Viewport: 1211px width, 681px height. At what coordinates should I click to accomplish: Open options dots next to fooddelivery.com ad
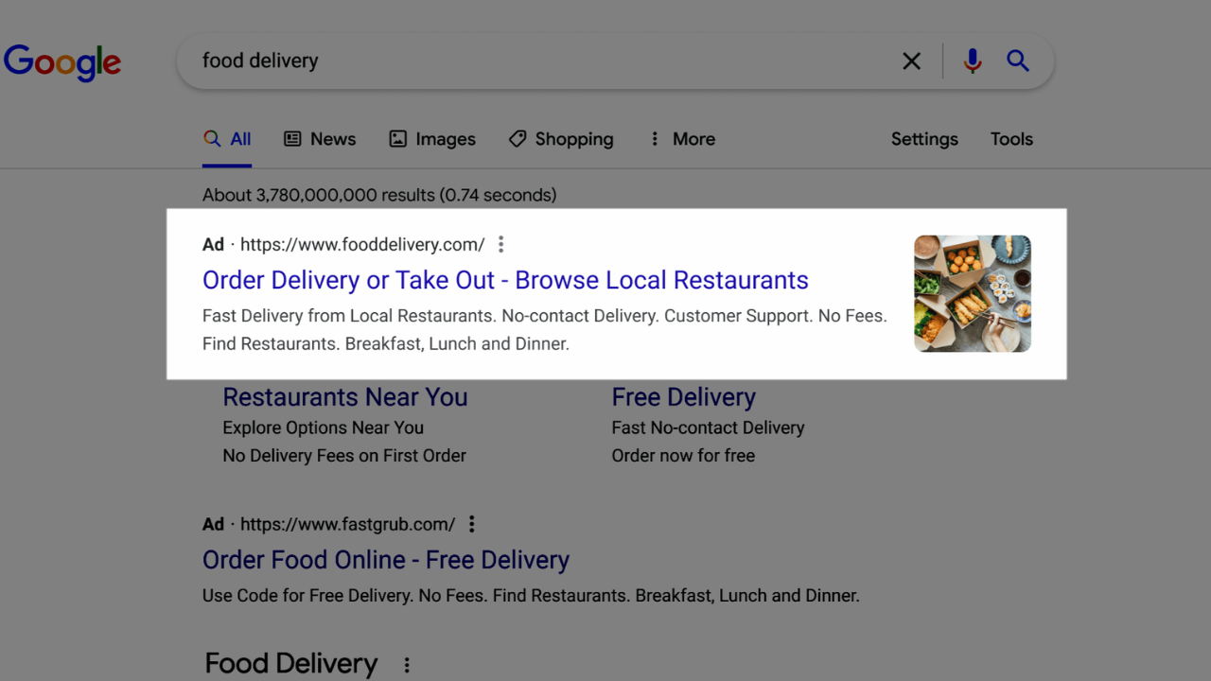pos(501,245)
